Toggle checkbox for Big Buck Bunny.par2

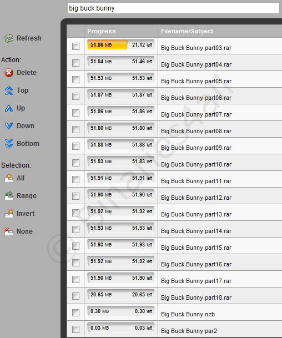click(x=75, y=329)
